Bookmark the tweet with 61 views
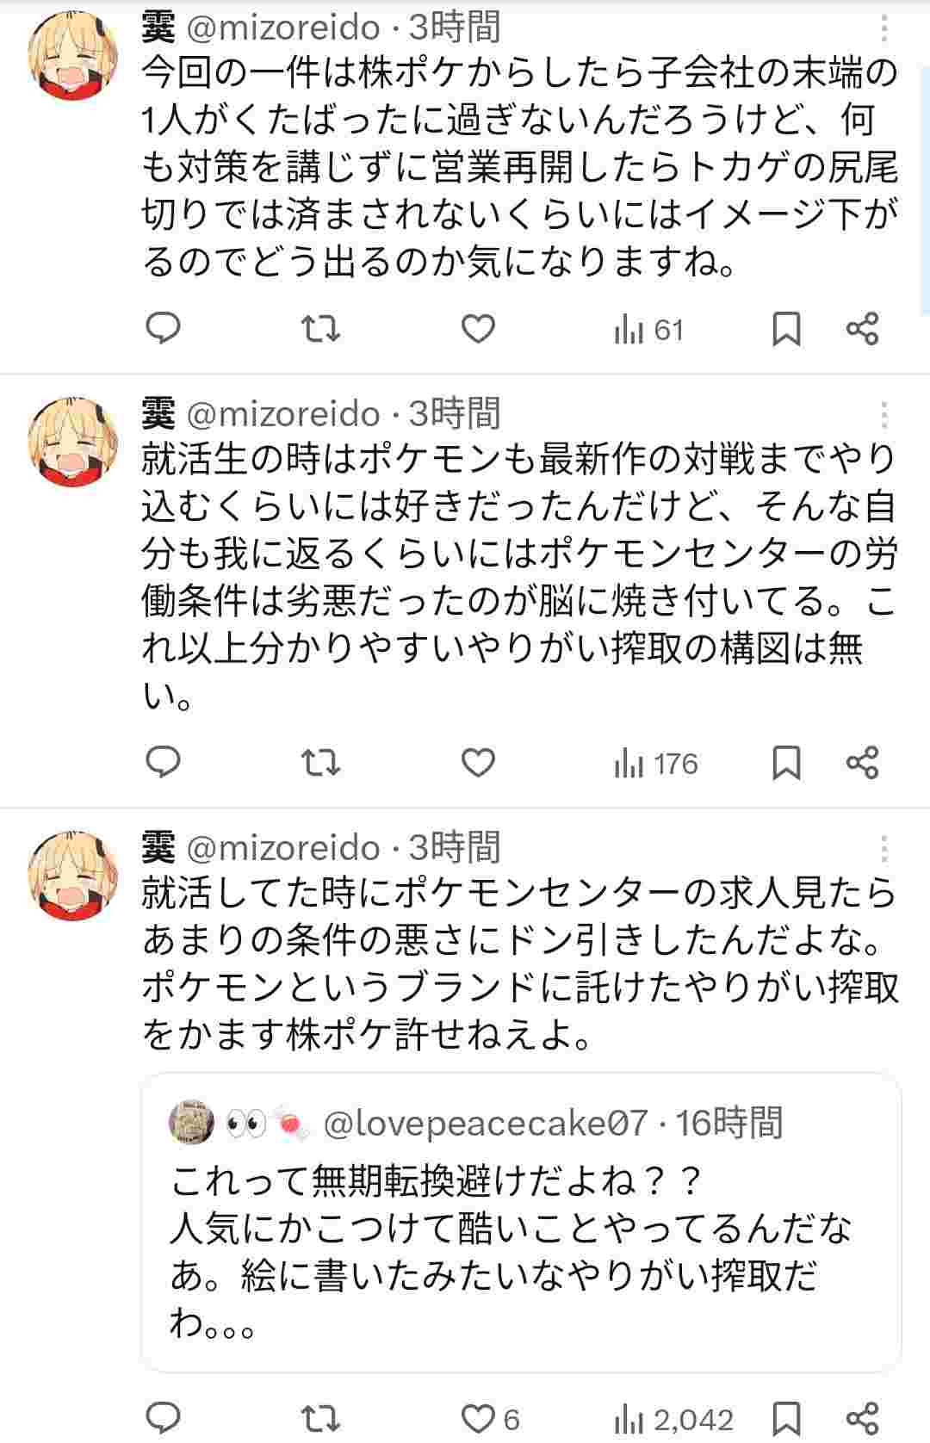 coord(785,329)
